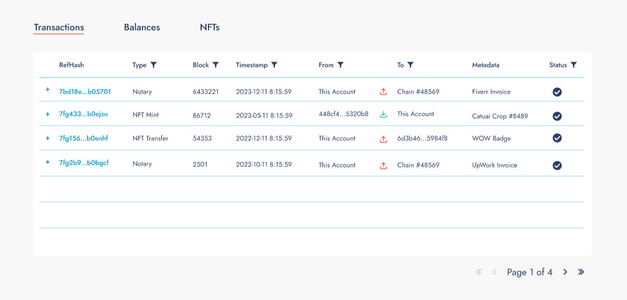Click the Block column filter icon

216,65
